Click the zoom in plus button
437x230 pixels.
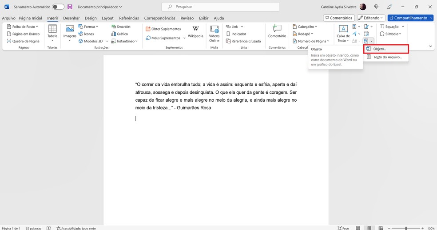pyautogui.click(x=422, y=228)
